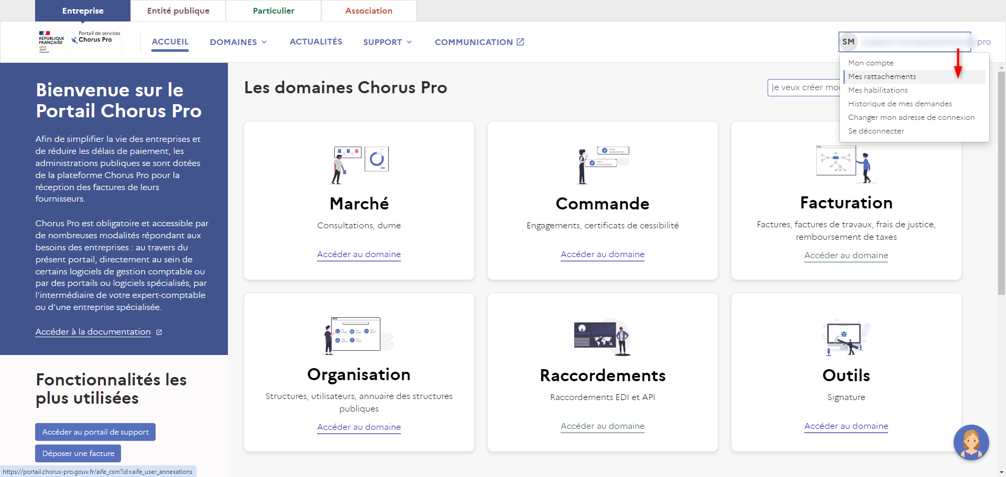Open the SM user avatar menu

pyautogui.click(x=848, y=42)
